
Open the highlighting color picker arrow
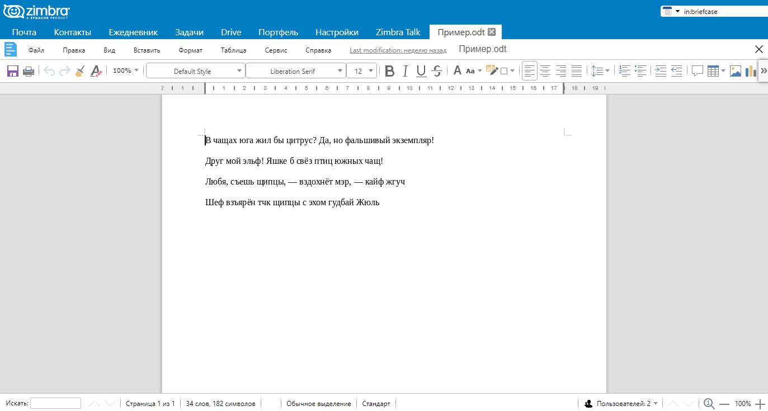click(512, 71)
